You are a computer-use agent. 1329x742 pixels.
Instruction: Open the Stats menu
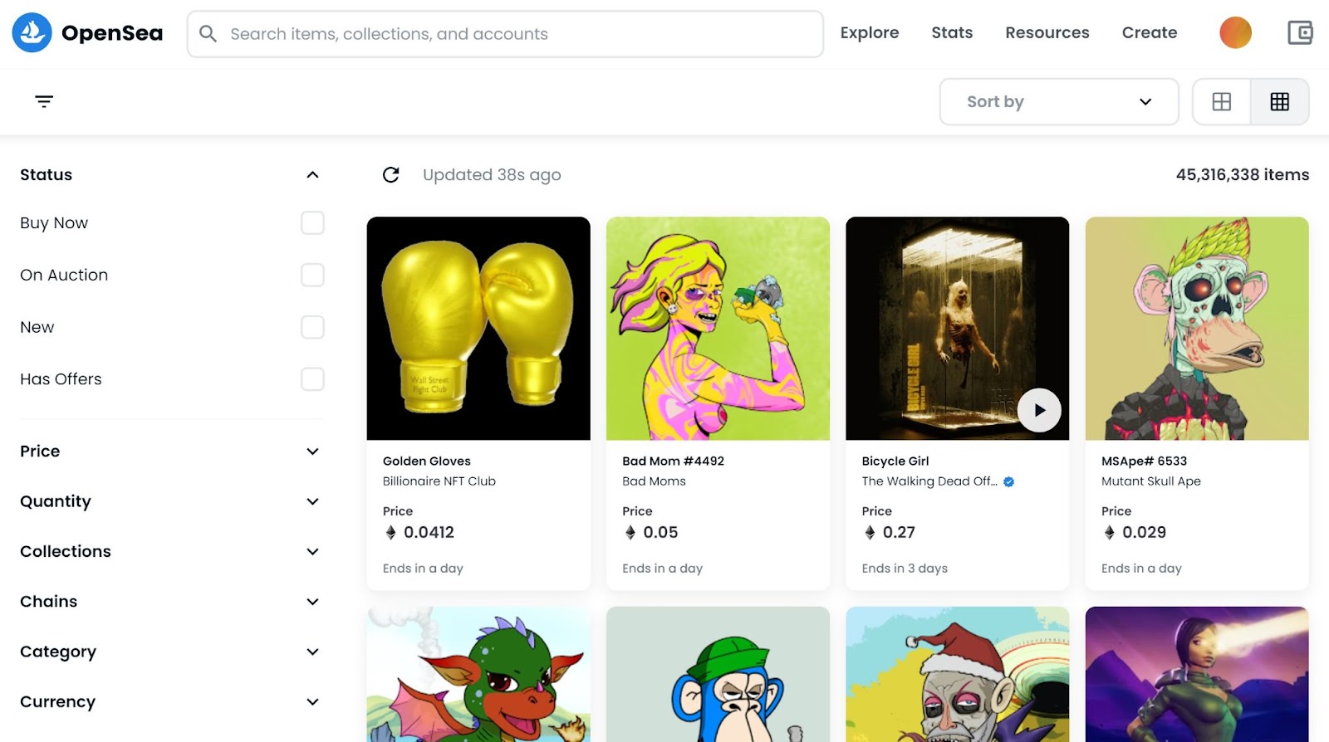point(952,33)
